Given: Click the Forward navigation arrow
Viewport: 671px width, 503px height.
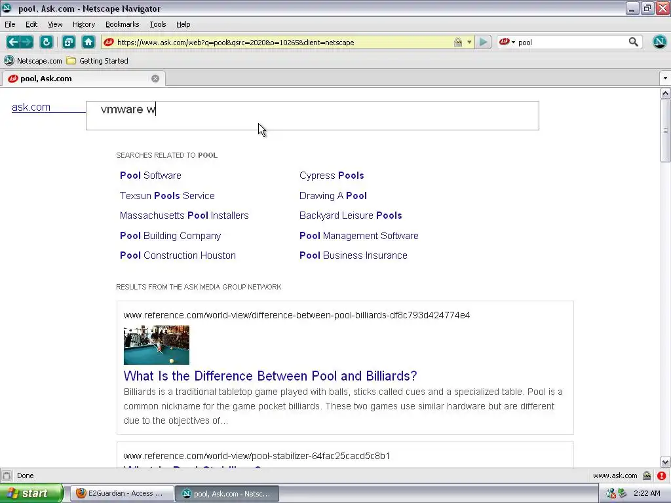Looking at the screenshot, I should pos(26,42).
